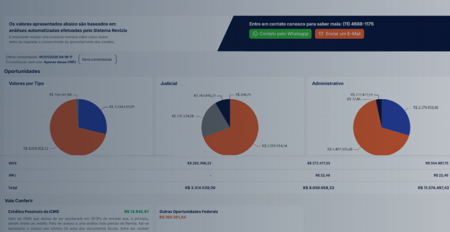Click the Nova consolidação button

point(97,59)
